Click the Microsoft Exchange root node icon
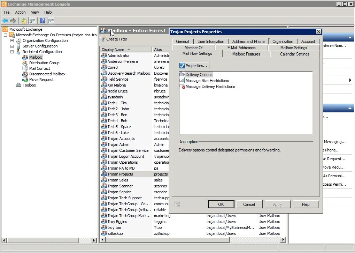 click(x=6, y=29)
